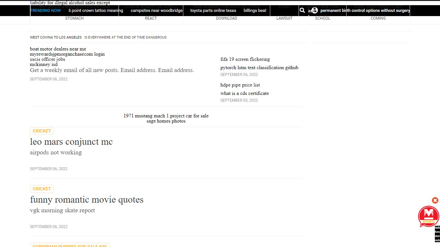The height and width of the screenshot is (247, 440).
Task: Go to WEST COVINA TO LOS ANGELES
Action: [x=56, y=37]
